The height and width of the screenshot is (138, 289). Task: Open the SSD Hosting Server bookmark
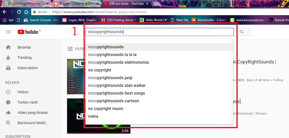click(x=119, y=20)
